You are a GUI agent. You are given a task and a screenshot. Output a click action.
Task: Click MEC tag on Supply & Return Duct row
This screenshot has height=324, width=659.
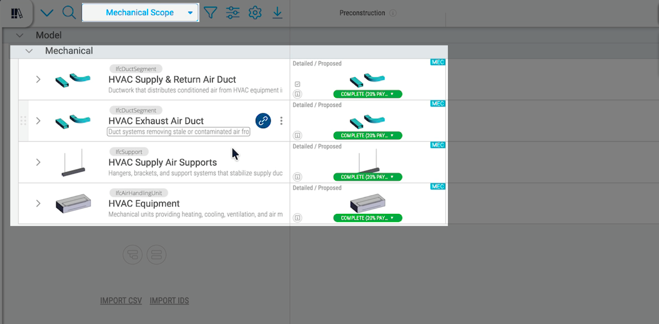pos(438,62)
